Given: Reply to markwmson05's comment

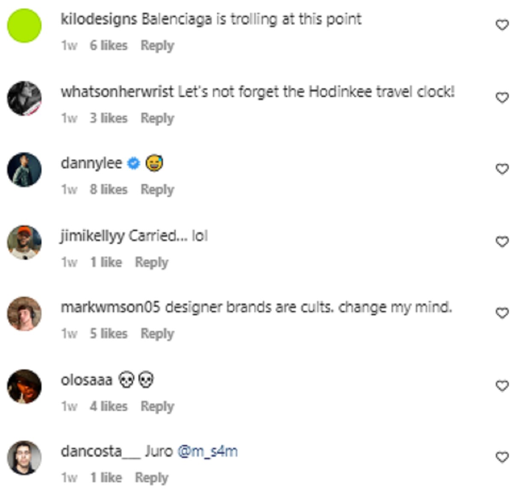Looking at the screenshot, I should pyautogui.click(x=157, y=333).
